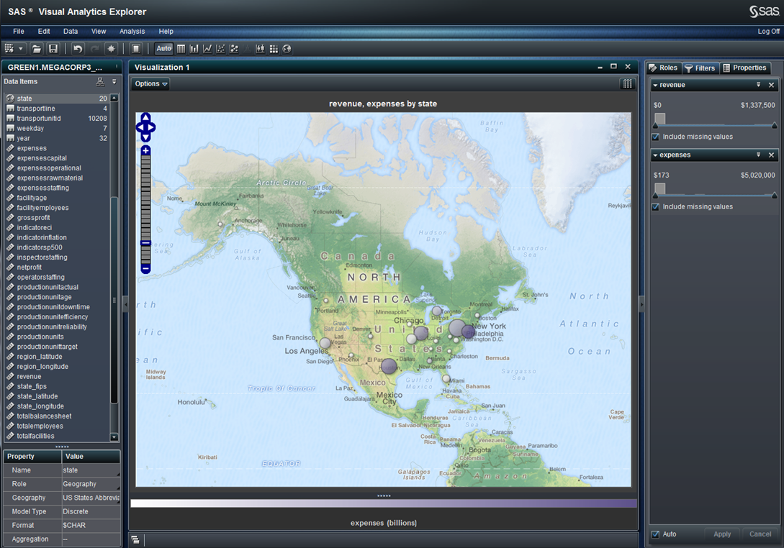
Task: Select the table visualization icon
Action: 181,49
